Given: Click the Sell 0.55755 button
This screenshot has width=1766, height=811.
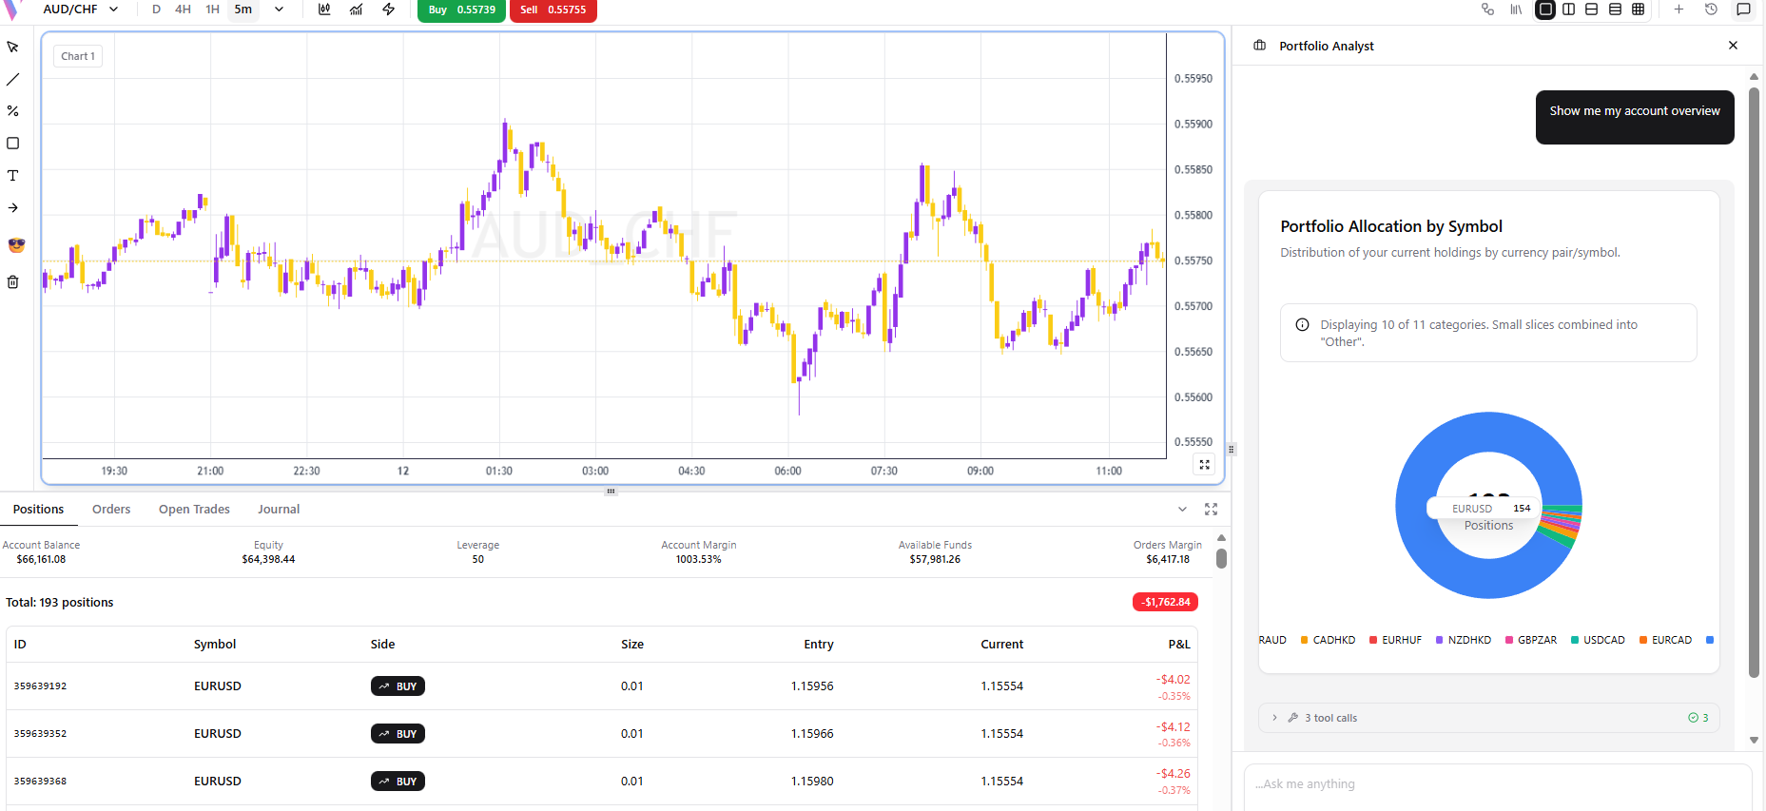Looking at the screenshot, I should [553, 10].
